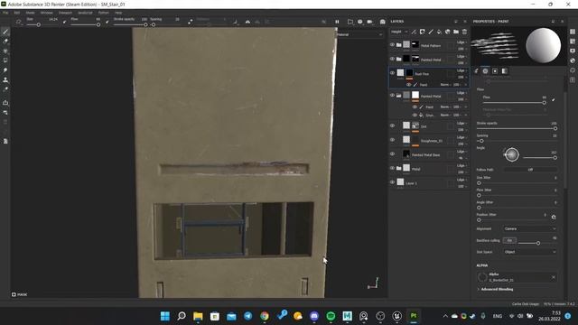Open the Help menu
Screen dimensions: 578x325
tap(118, 13)
